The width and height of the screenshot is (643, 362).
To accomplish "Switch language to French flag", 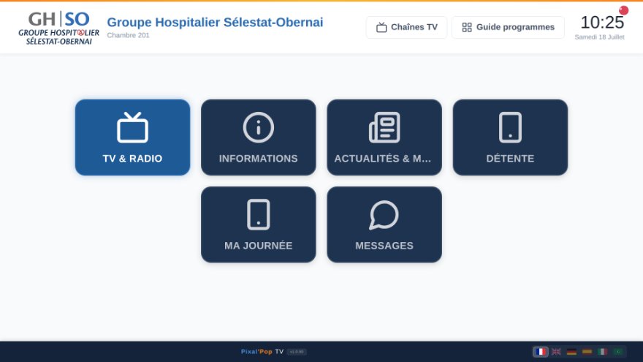I will coord(541,352).
